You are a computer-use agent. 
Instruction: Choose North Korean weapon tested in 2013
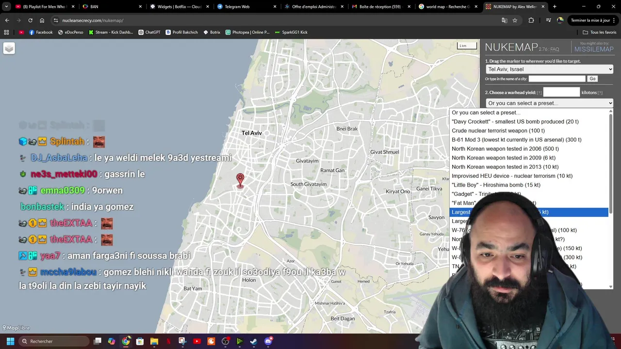529,167
